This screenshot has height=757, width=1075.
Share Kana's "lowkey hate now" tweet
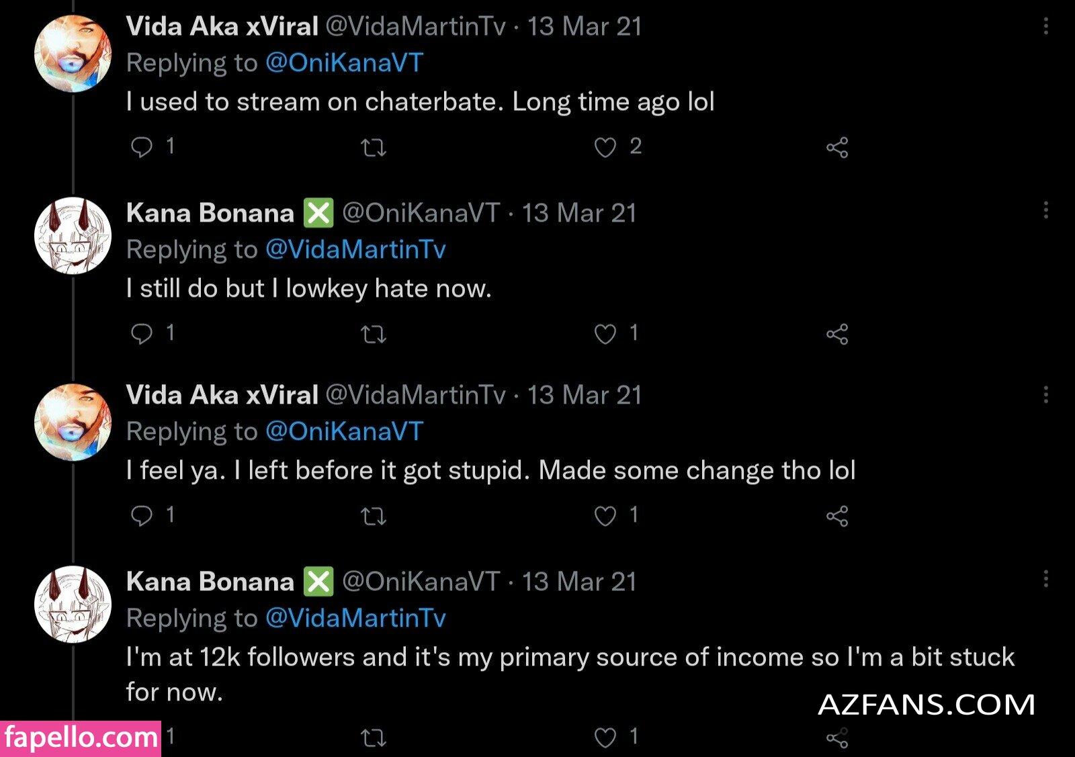[x=837, y=335]
